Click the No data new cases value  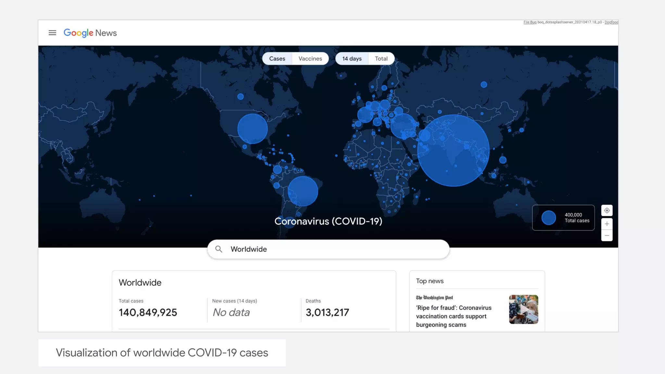tap(231, 312)
